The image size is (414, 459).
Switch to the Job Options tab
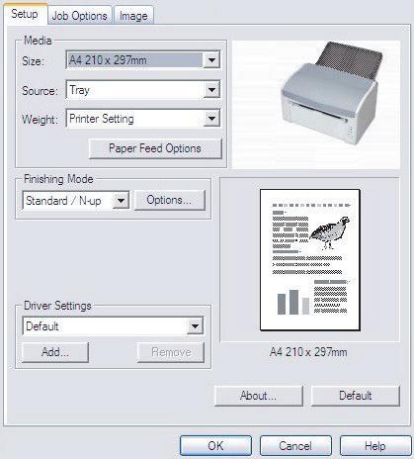click(x=80, y=16)
